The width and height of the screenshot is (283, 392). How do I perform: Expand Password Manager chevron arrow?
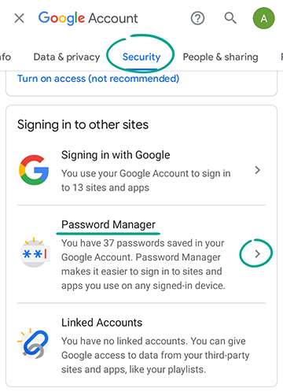click(x=258, y=253)
